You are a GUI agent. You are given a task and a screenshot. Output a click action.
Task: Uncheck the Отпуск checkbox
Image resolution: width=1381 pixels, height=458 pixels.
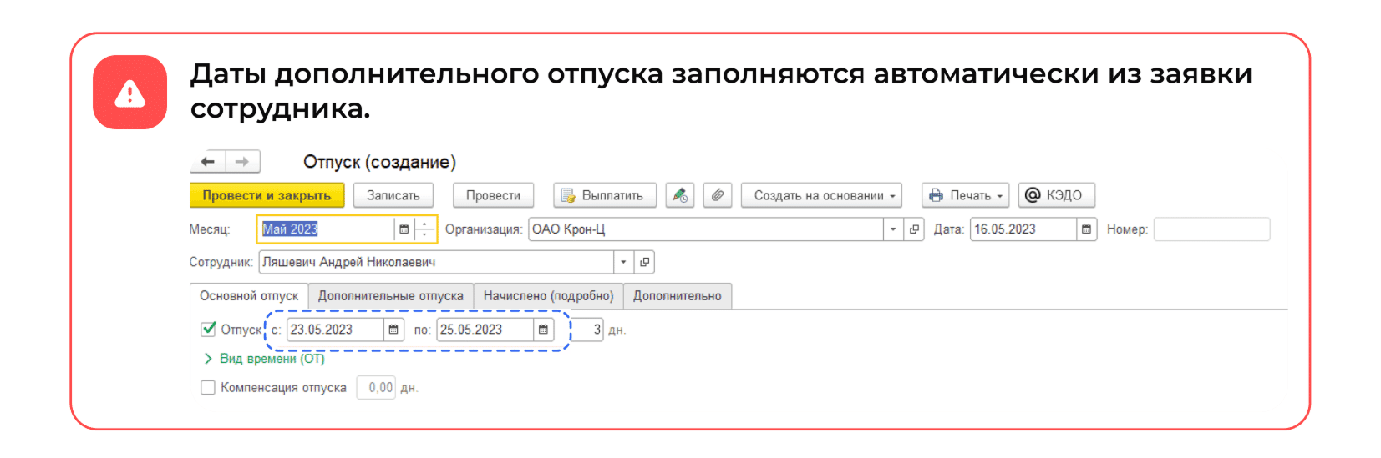tap(209, 330)
